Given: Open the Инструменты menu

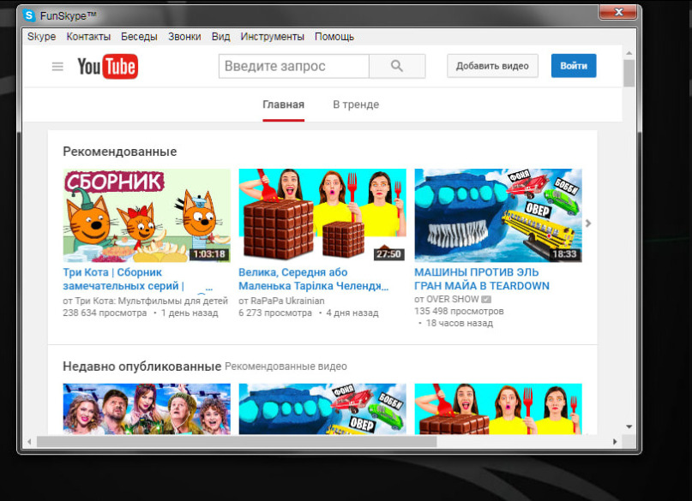Looking at the screenshot, I should click(272, 37).
